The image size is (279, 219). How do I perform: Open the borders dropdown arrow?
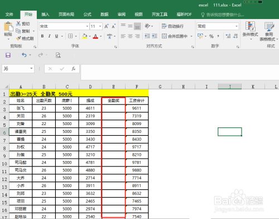pos(76,36)
